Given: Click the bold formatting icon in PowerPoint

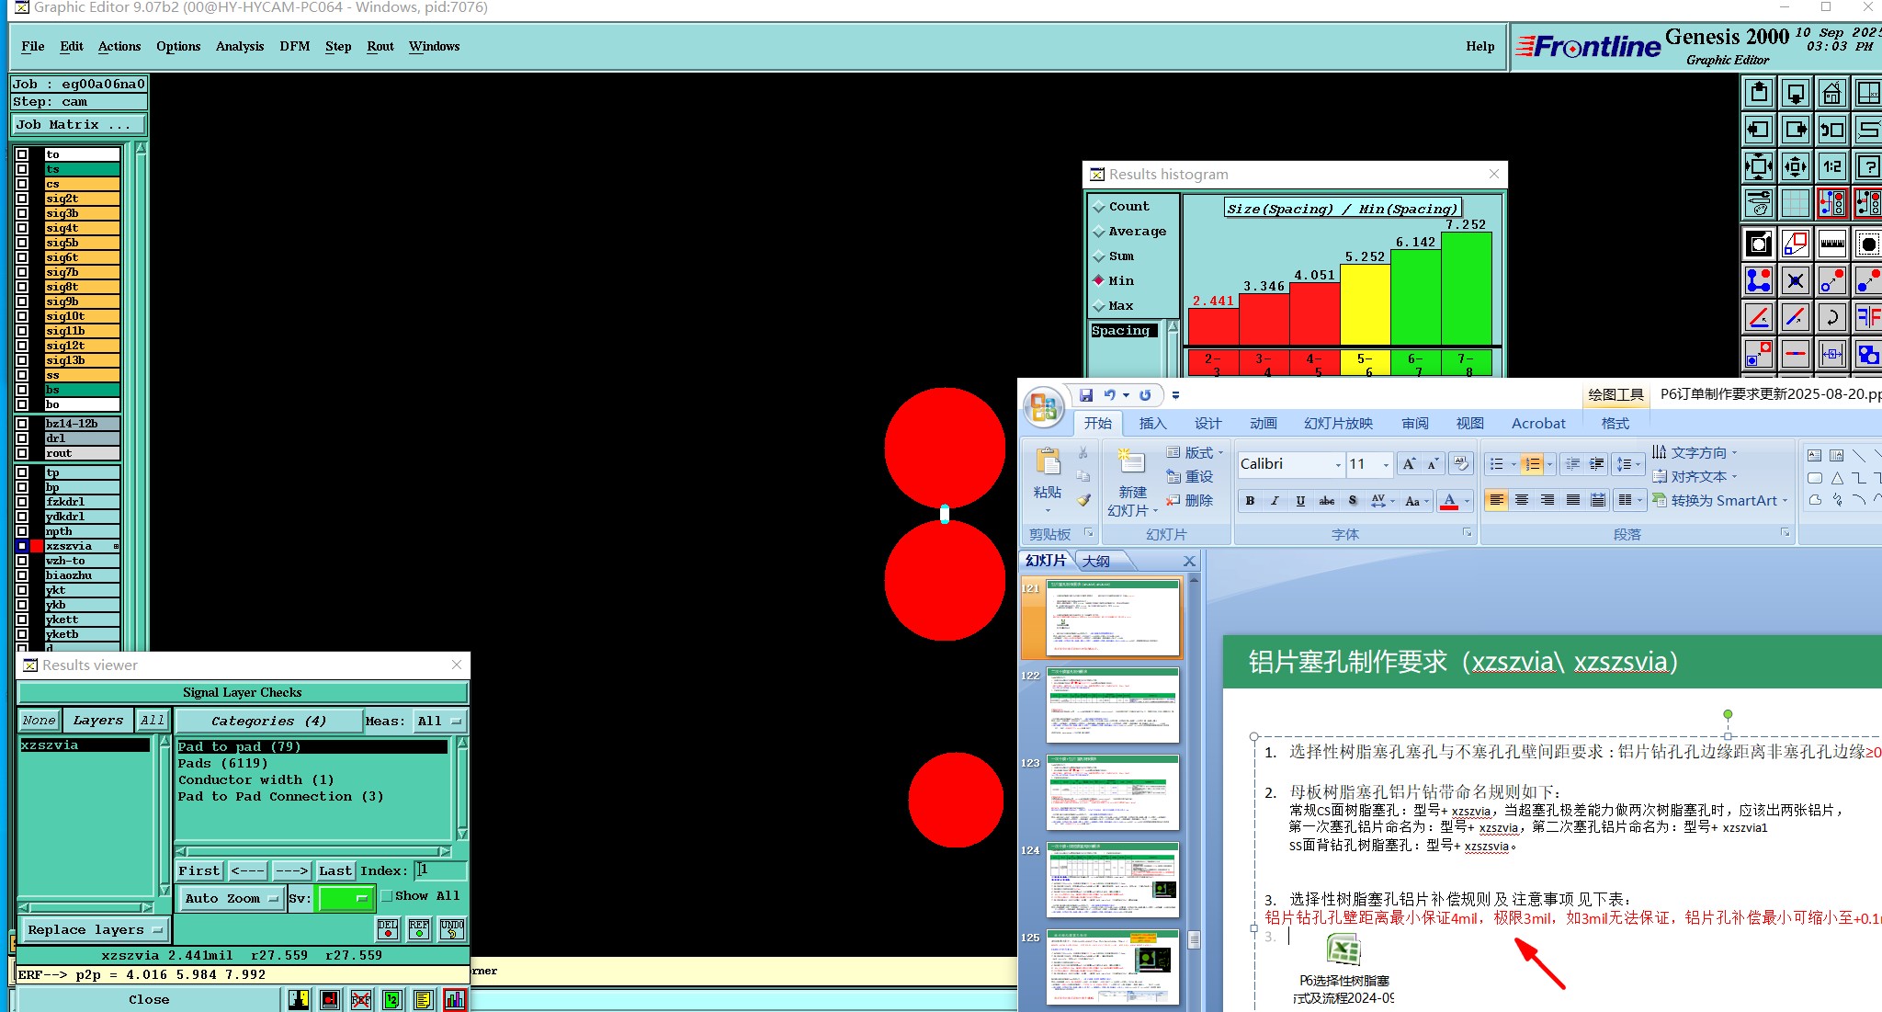Looking at the screenshot, I should tap(1250, 501).
